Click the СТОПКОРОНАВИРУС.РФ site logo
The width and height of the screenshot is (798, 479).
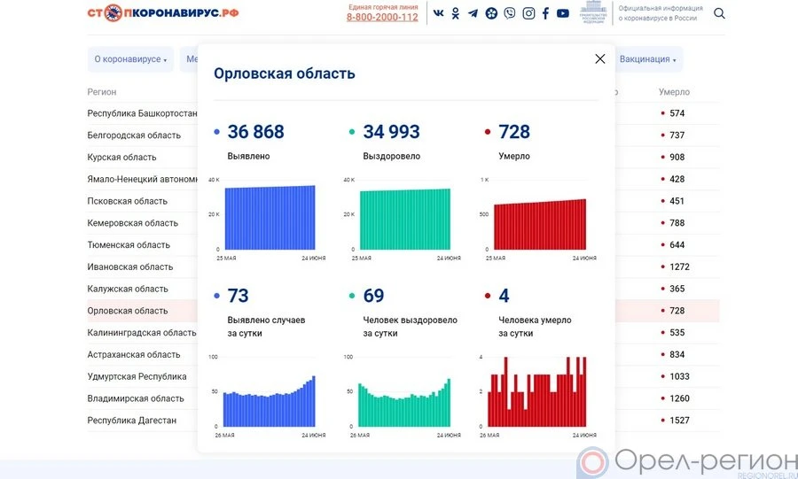coord(163,13)
